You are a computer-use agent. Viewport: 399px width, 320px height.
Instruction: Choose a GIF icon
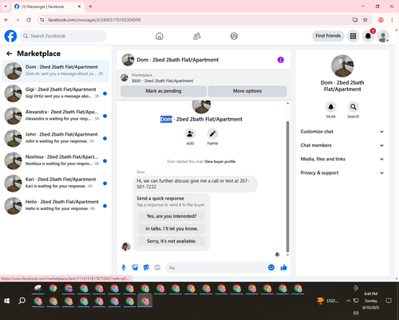click(157, 267)
